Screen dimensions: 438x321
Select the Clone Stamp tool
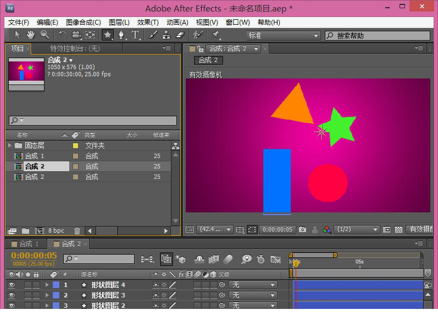coord(167,35)
